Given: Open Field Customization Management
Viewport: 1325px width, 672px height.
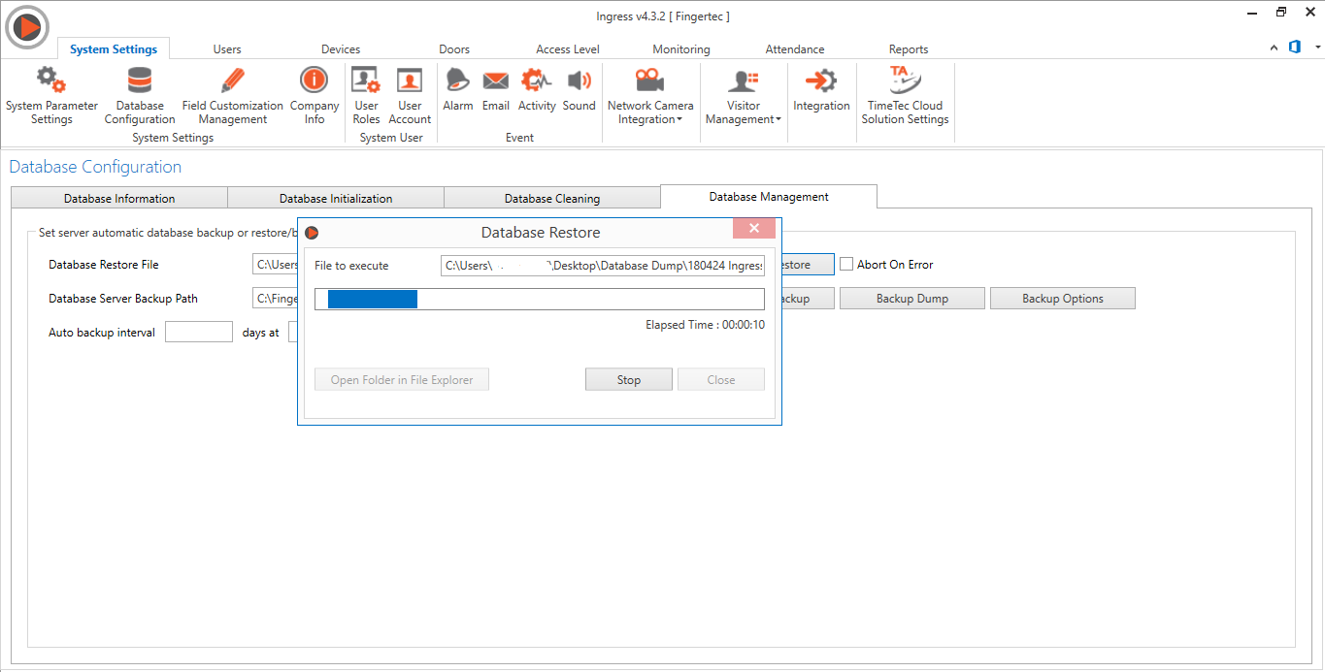Looking at the screenshot, I should [x=233, y=96].
